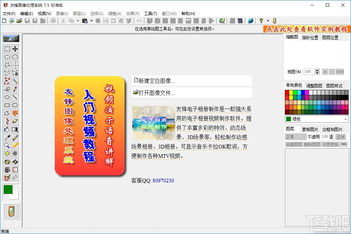351x234 pixels.
Task: Switch to the 指针位置 tab
Action: (310, 38)
